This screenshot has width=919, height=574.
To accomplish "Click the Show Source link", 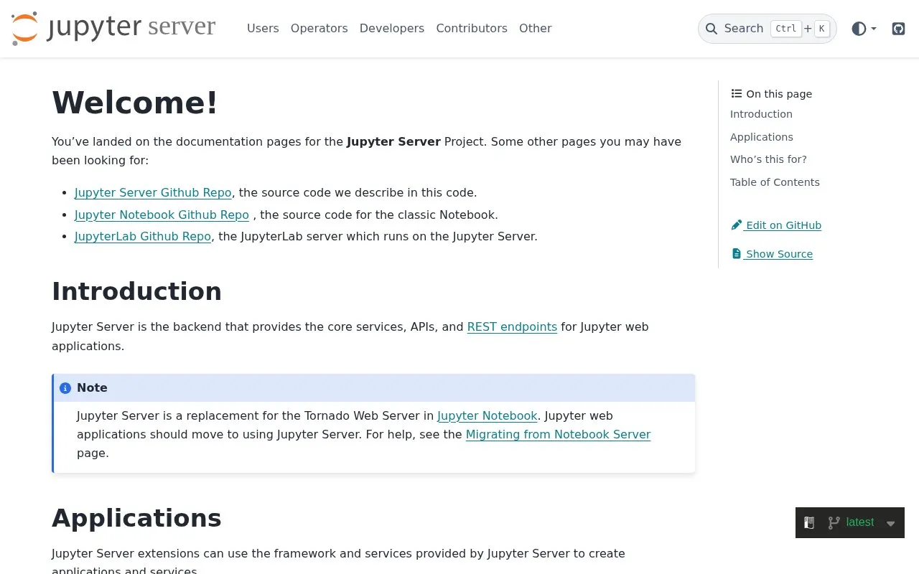I will 772,254.
